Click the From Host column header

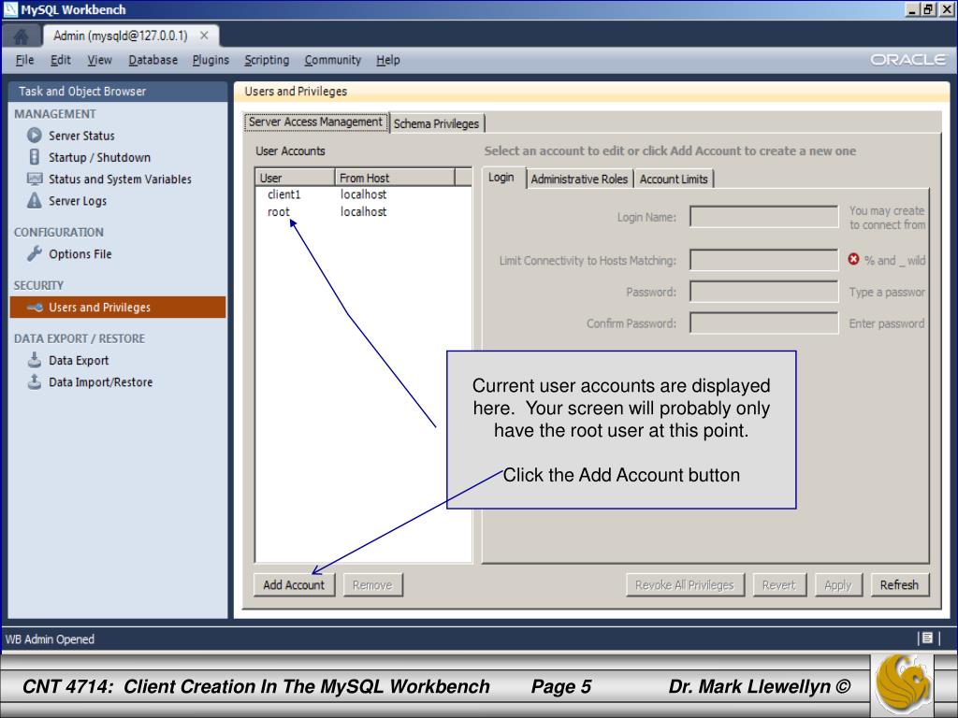(395, 178)
